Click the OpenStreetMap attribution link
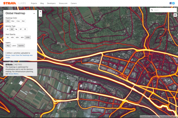This screenshot has height=118, width=178. point(163,117)
